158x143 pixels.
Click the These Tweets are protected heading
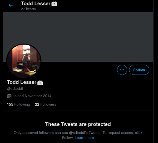[78, 124]
